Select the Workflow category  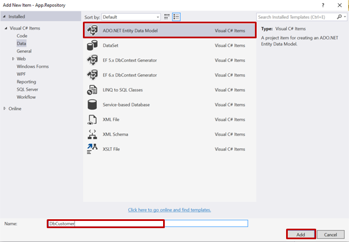(x=26, y=97)
